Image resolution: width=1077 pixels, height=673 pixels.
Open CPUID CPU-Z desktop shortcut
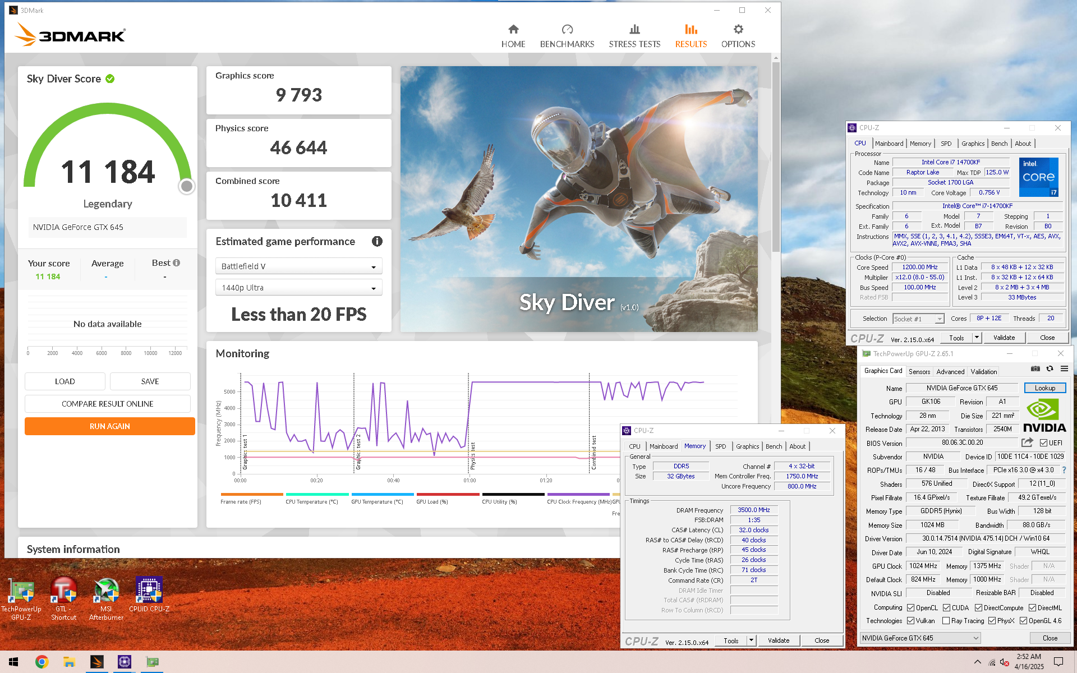149,594
